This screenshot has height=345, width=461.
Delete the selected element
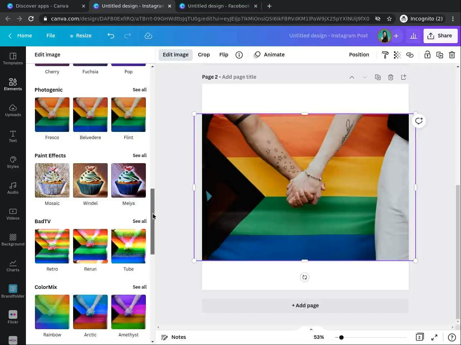pos(452,55)
